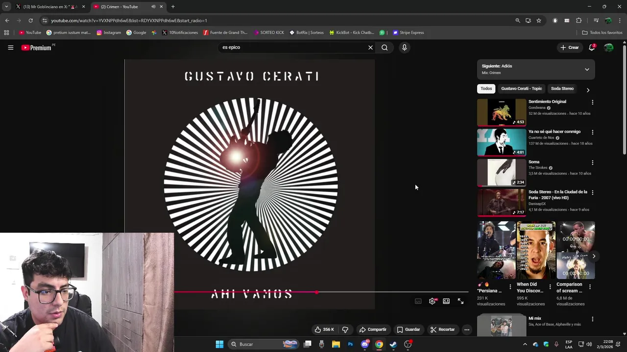
Task: Open the apps grid in bookmarks bar
Action: pyautogui.click(x=6, y=33)
